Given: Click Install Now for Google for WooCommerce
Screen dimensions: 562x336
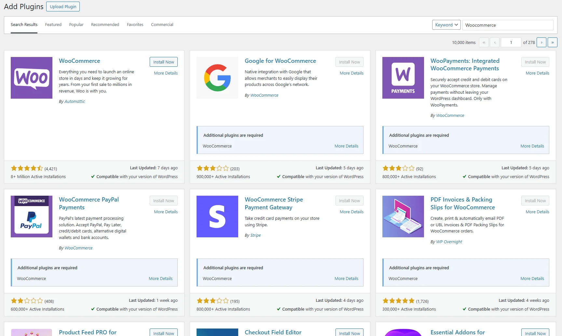Looking at the screenshot, I should (350, 62).
